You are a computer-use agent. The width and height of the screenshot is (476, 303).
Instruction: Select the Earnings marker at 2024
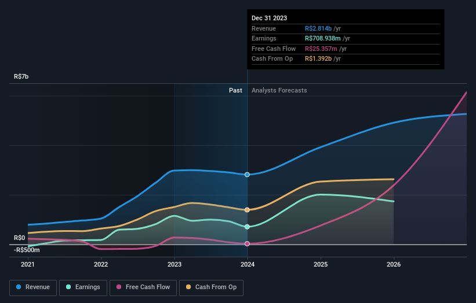point(247,227)
